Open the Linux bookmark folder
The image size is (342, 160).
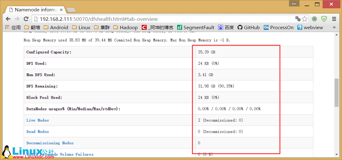click(x=81, y=27)
